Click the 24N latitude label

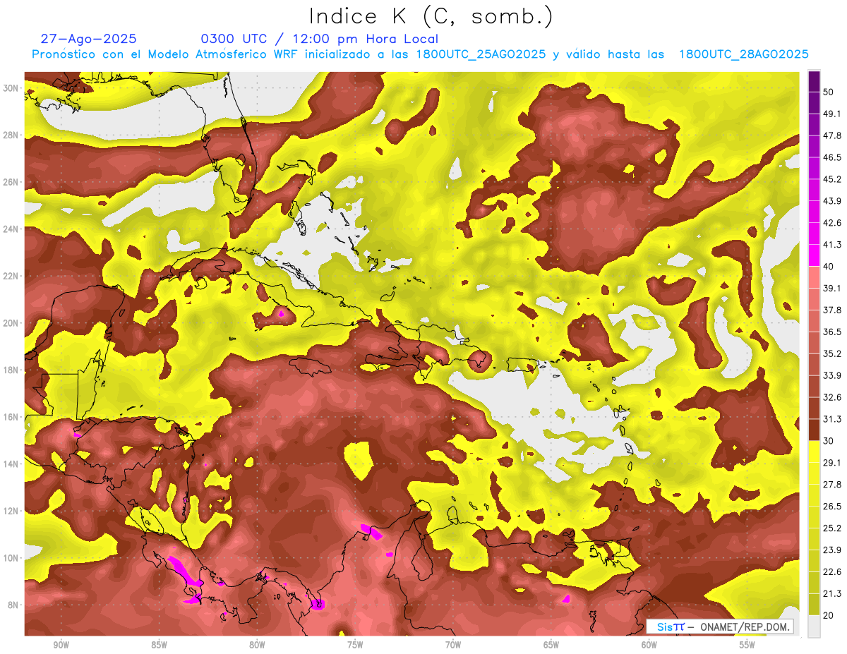pyautogui.click(x=11, y=229)
